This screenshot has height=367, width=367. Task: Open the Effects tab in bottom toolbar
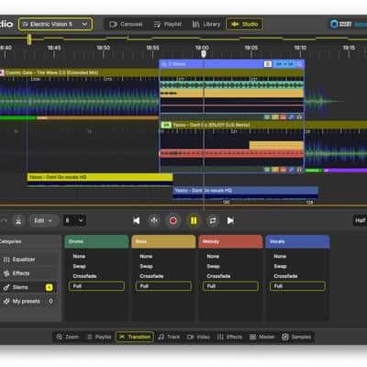pos(229,337)
